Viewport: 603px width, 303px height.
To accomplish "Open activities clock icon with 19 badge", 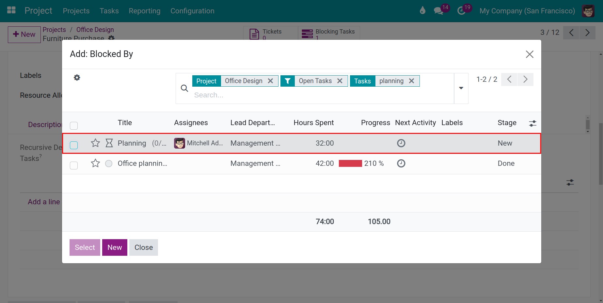I will [x=461, y=11].
